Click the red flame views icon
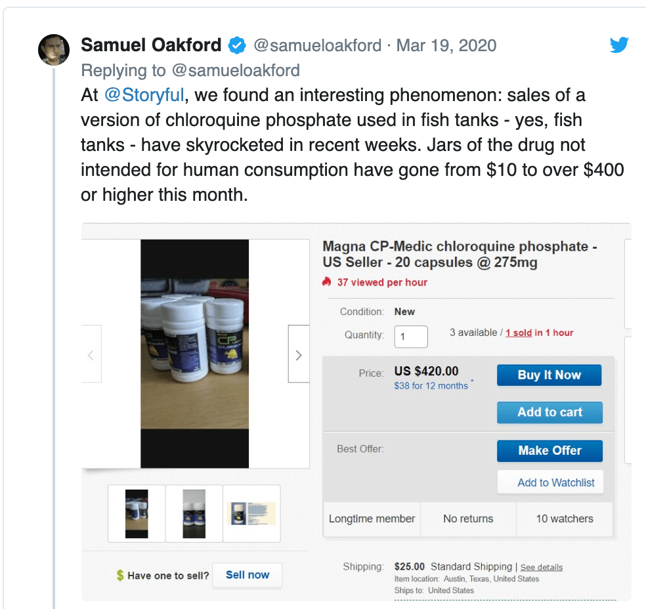 [326, 282]
